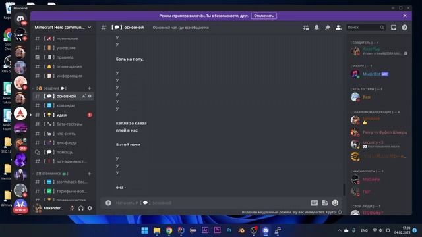The image size is (422, 237).
Task: Open user settings gear next to Alexander
Action: click(x=90, y=208)
